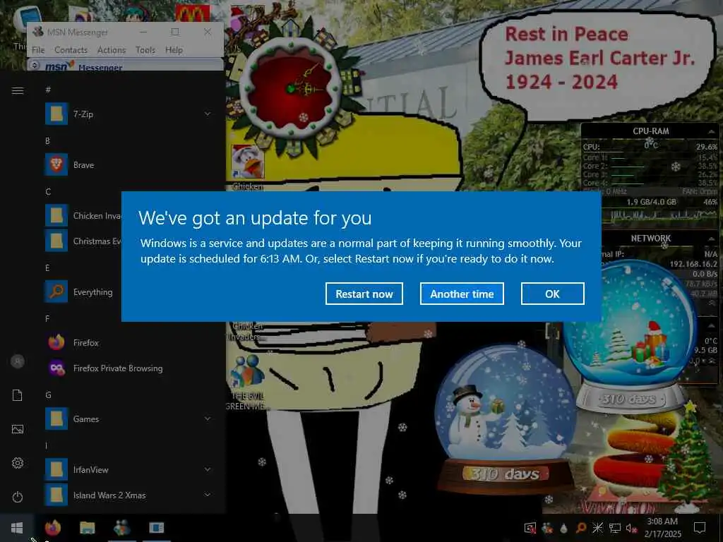Click the Windows Start button
Image resolution: width=723 pixels, height=542 pixels.
[17, 528]
